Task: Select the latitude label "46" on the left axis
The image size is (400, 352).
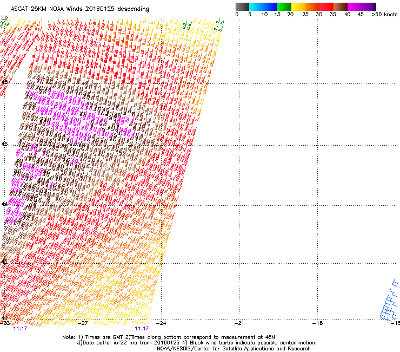Action: (x=4, y=144)
